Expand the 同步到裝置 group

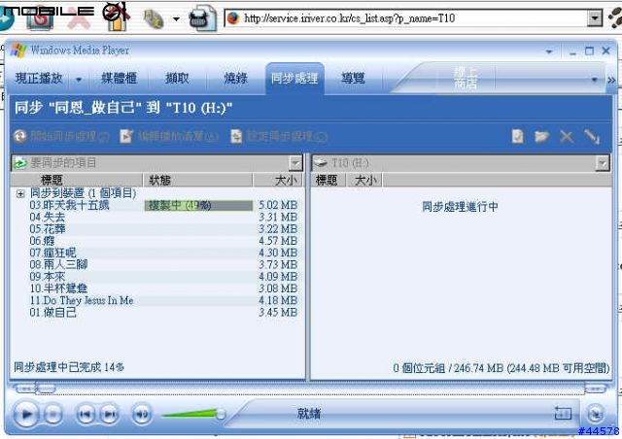20,194
